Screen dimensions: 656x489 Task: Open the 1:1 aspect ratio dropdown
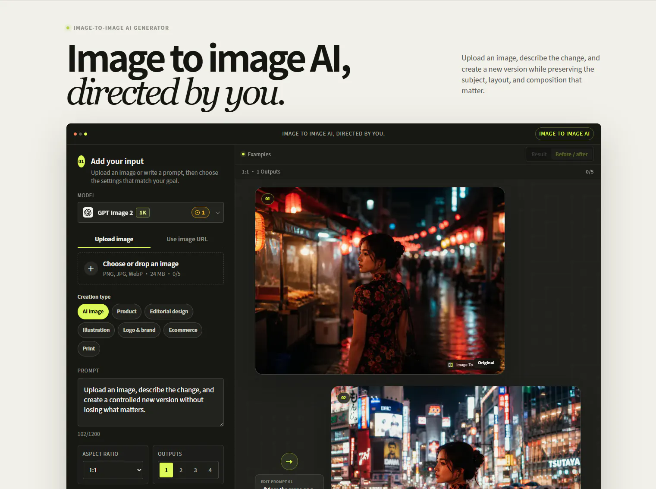coord(113,470)
